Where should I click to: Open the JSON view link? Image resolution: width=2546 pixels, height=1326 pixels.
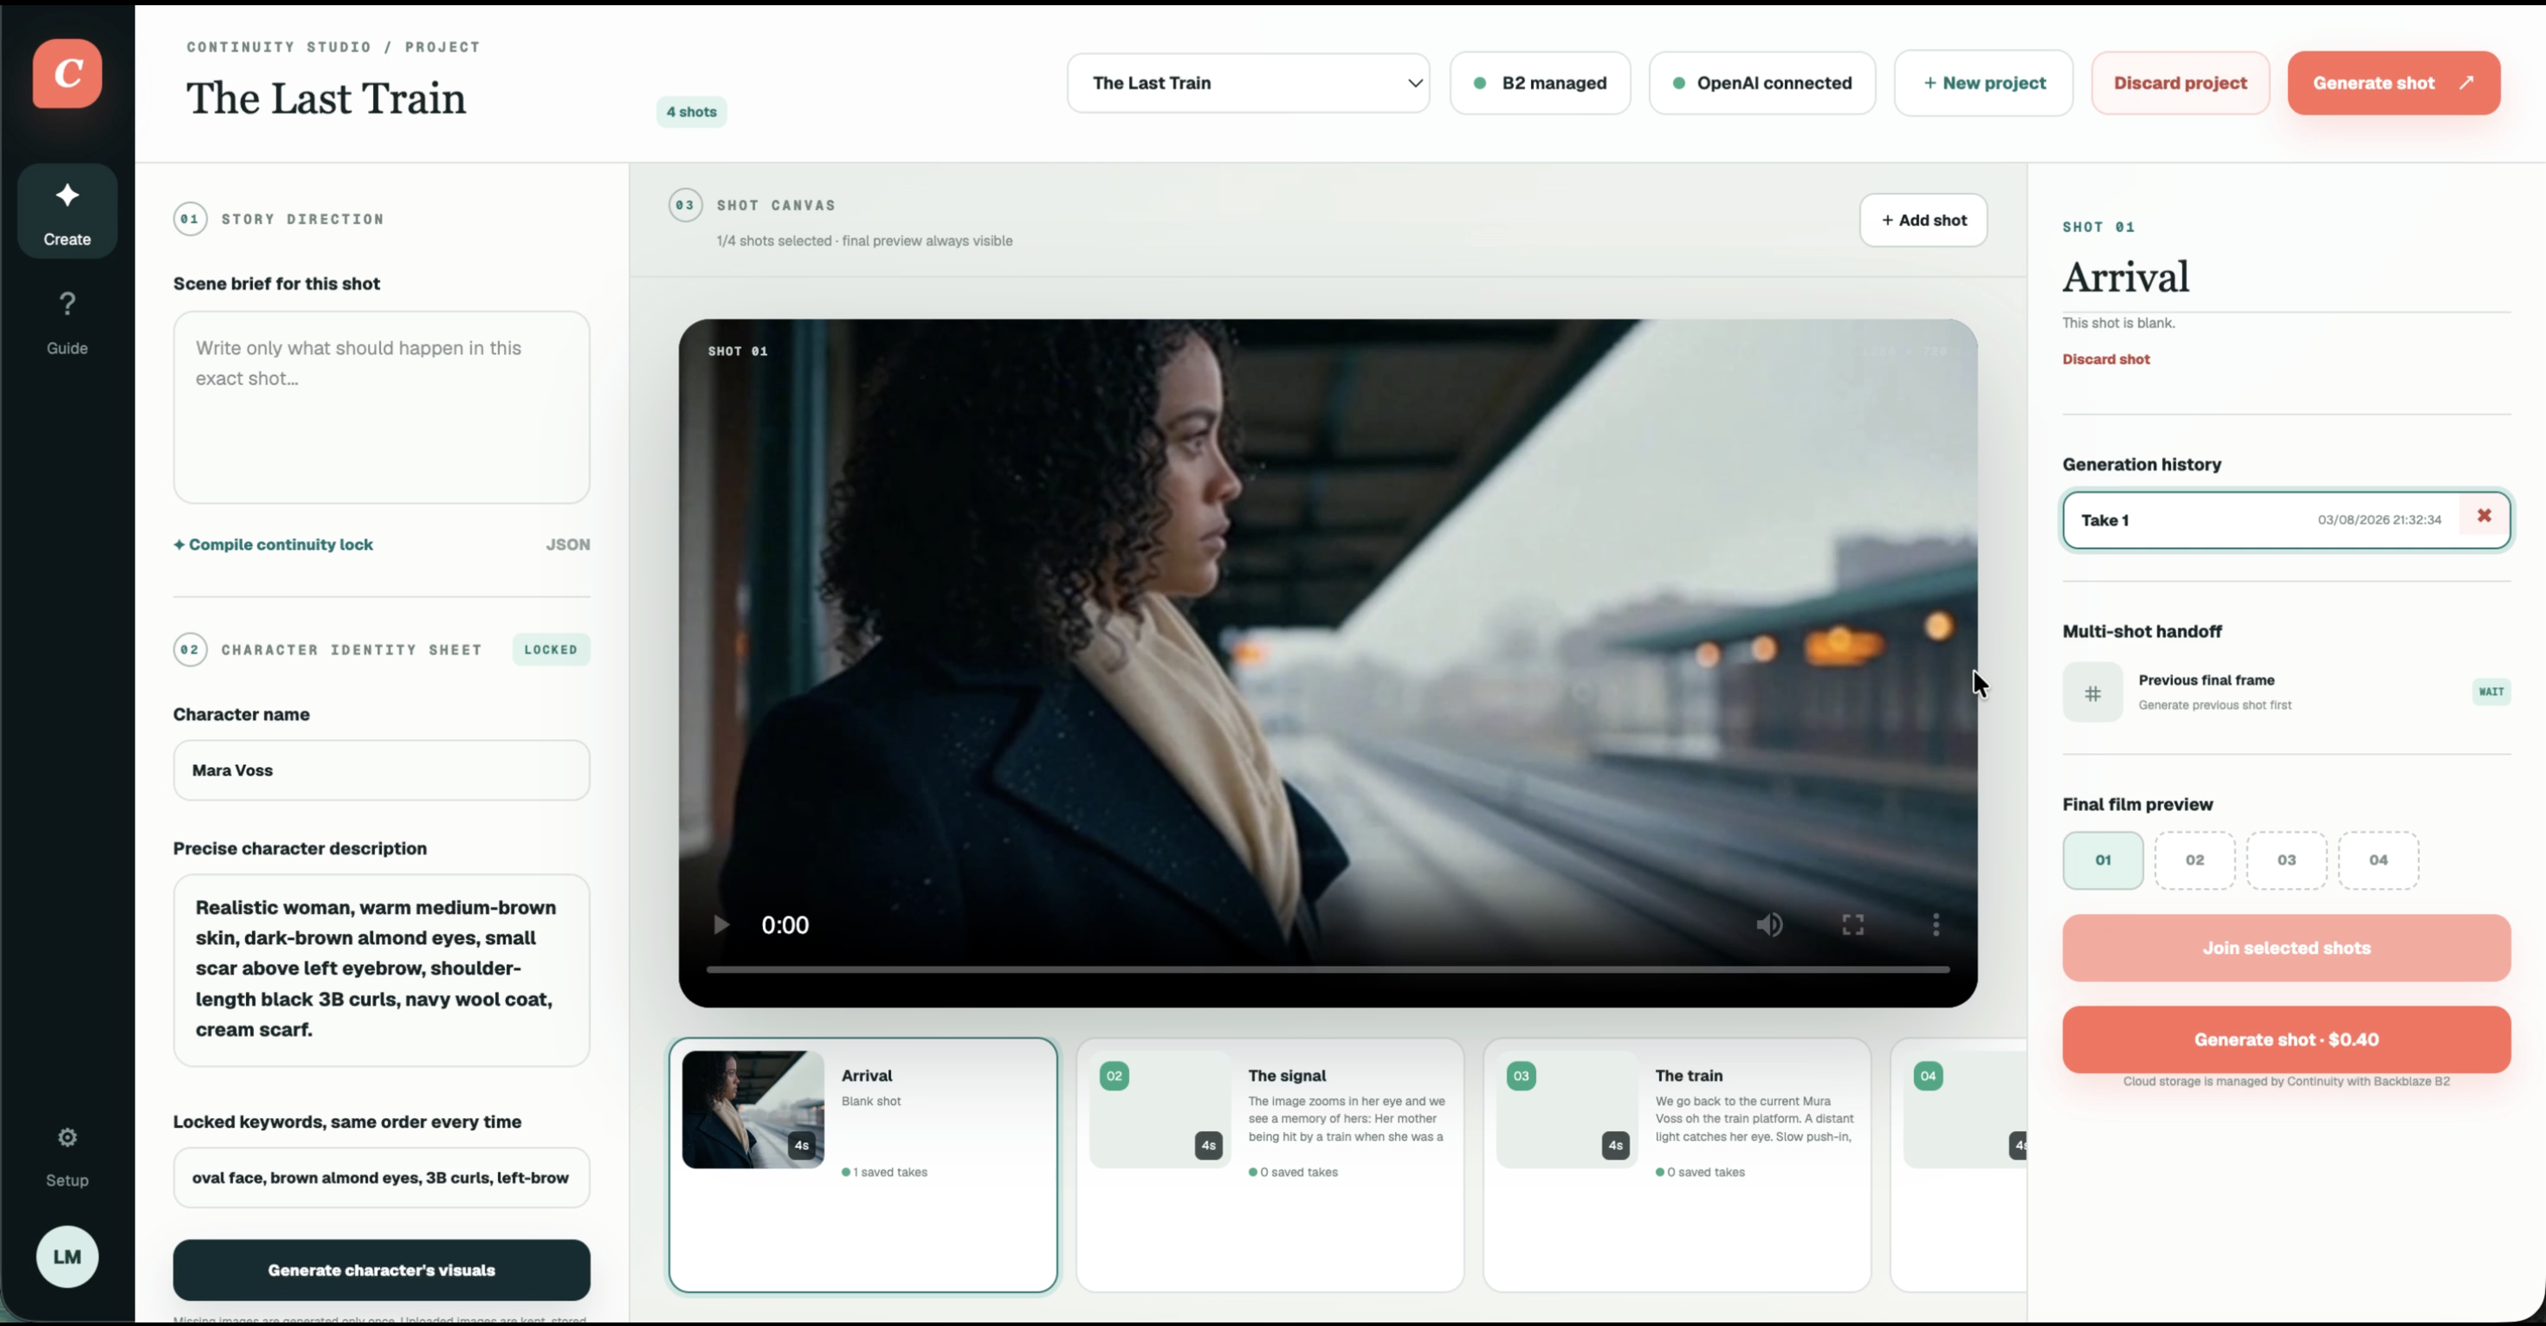[568, 544]
